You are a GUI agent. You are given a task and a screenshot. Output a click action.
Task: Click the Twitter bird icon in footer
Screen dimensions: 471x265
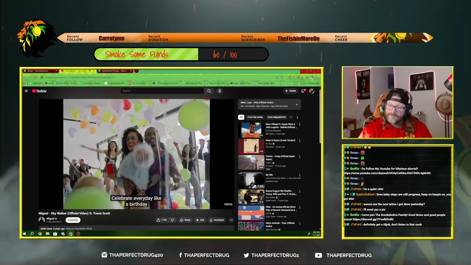coord(246,255)
